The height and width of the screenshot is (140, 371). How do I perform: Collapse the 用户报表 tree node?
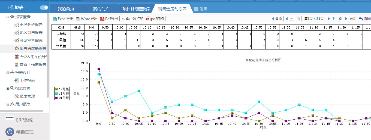[8, 104]
